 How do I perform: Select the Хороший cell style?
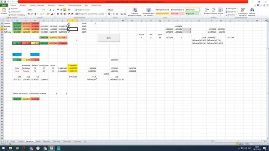tap(192, 14)
